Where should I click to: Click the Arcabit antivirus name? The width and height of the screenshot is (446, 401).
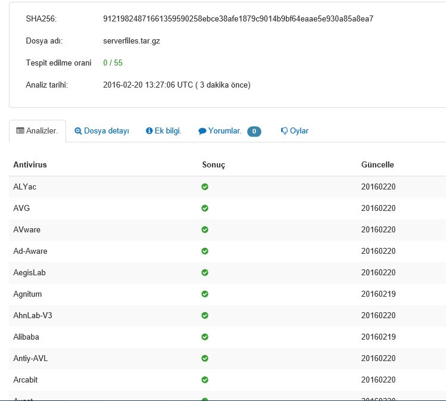click(x=26, y=380)
